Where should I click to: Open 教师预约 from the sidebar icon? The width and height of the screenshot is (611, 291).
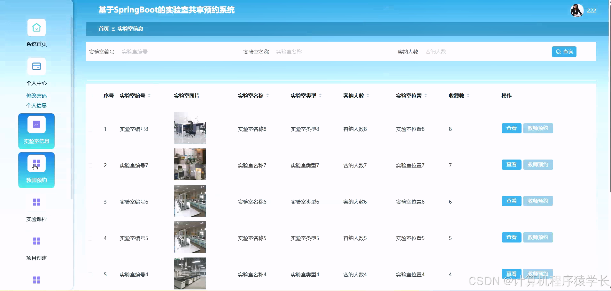[x=36, y=163]
